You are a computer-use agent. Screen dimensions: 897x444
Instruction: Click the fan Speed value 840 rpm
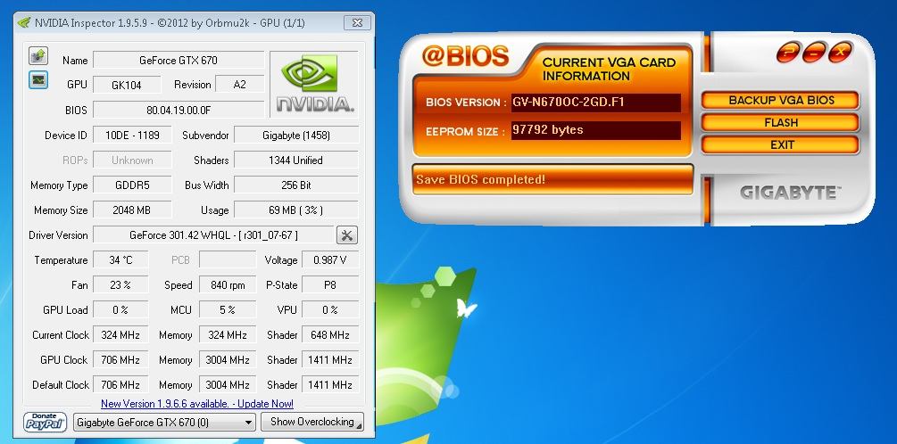point(227,284)
